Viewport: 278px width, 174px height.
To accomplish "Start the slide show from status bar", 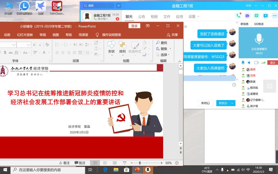I will (x=125, y=163).
